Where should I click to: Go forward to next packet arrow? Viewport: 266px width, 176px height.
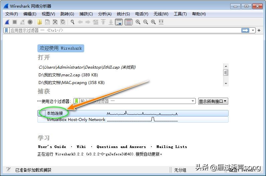click(x=88, y=22)
